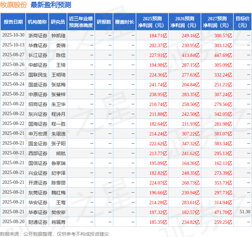This screenshot has height=237, width=252.
Task: Select the 华安证券 institution cell
Action: click(38, 202)
